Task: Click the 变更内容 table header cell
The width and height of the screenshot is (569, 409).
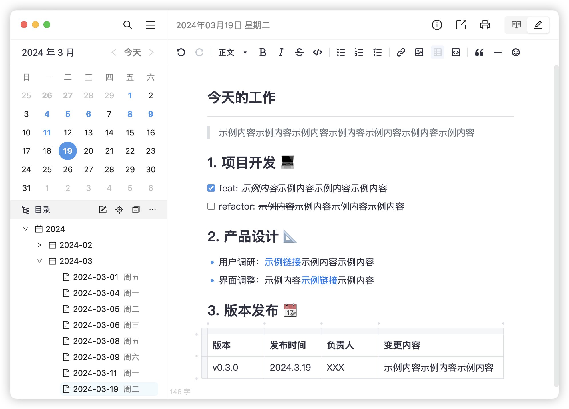Action: click(441, 345)
